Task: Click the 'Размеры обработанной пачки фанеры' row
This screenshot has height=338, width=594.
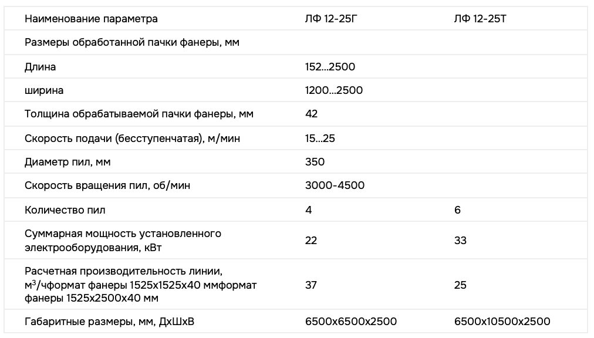Action: [x=296, y=42]
